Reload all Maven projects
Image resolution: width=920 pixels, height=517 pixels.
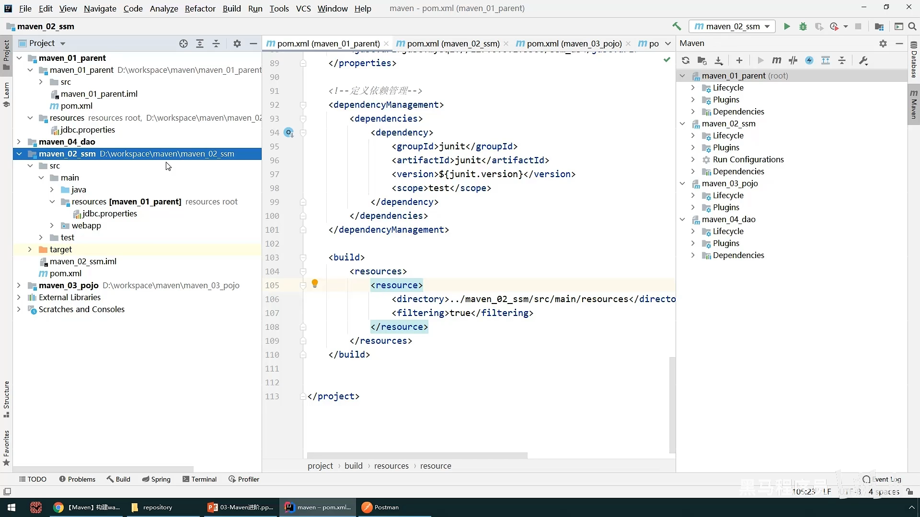click(x=686, y=60)
